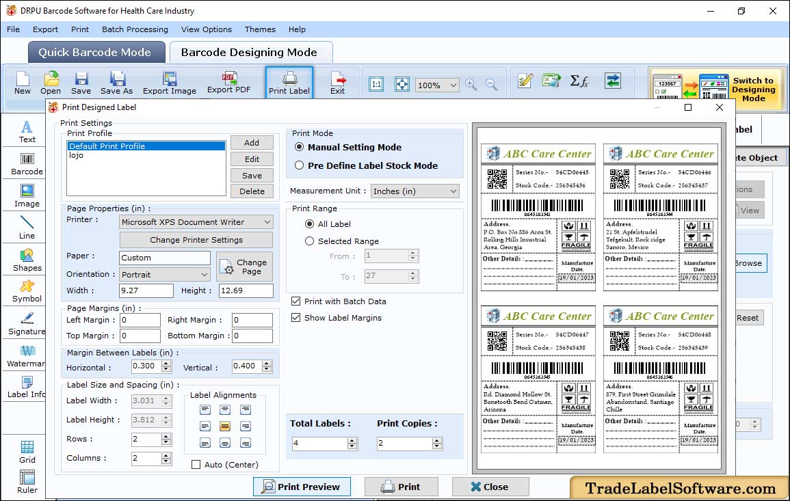Viewport: 790px width, 501px height.
Task: Delete the selected print profile
Action: coord(252,191)
